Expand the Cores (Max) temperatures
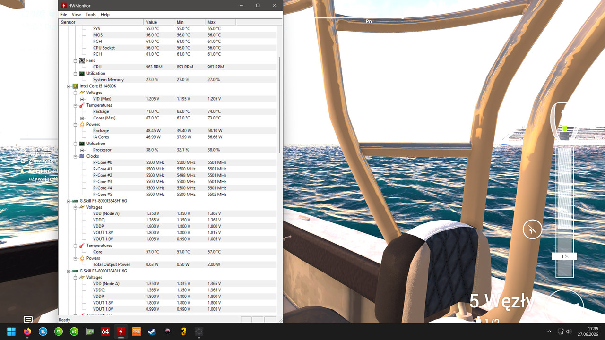605x340 pixels. tap(82, 118)
